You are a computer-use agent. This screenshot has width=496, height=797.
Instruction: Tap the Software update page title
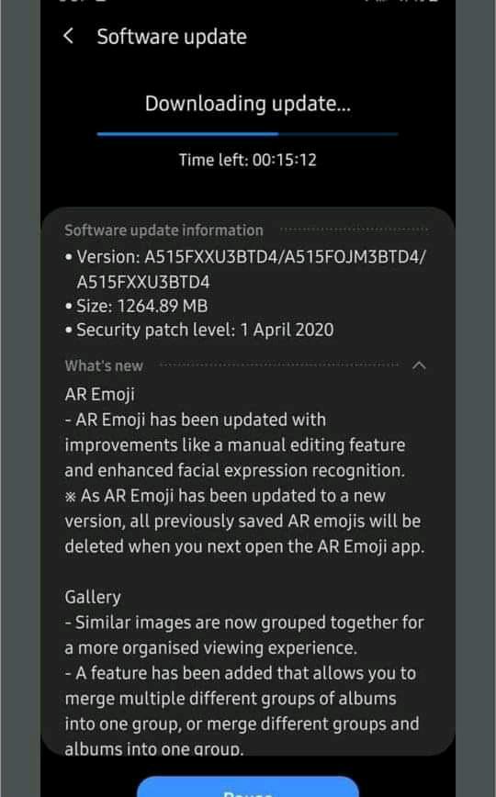click(x=172, y=37)
